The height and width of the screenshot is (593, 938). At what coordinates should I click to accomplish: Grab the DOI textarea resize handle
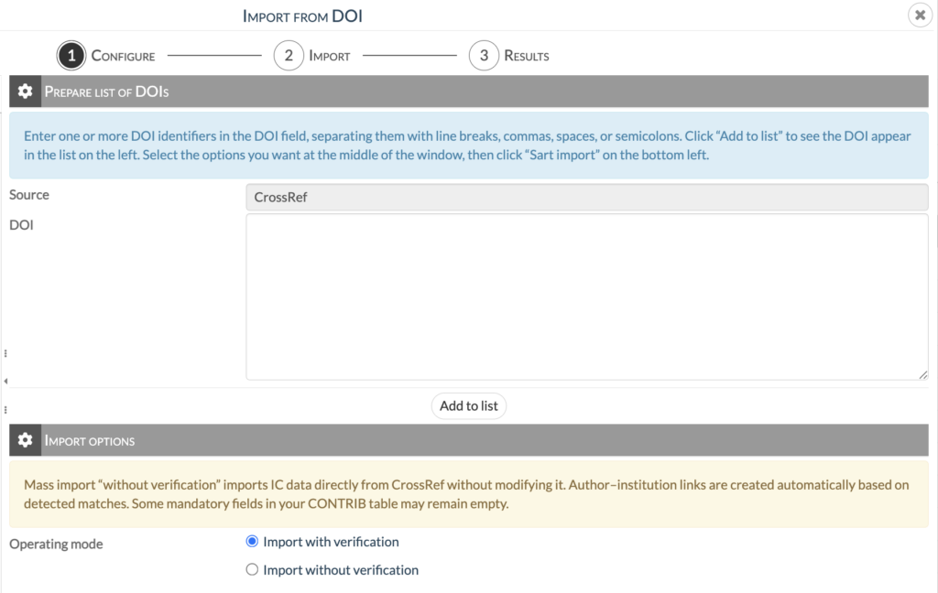[x=923, y=374]
